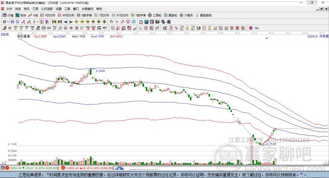Viewport: 329px width, 178px height.
Task: Click the Tp=2.2655 value
Action: pos(40,36)
